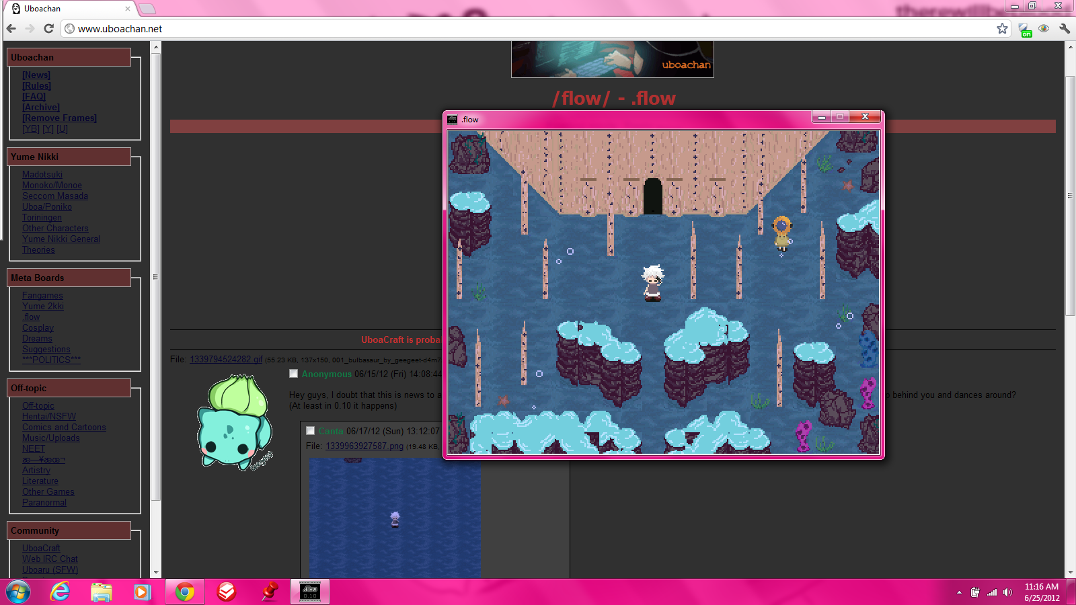Open the [Archive] link
The image size is (1076, 605).
tap(41, 108)
